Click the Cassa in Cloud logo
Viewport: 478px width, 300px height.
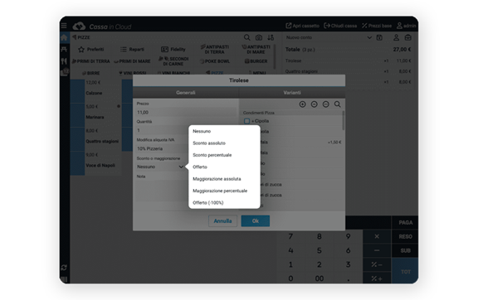(102, 27)
